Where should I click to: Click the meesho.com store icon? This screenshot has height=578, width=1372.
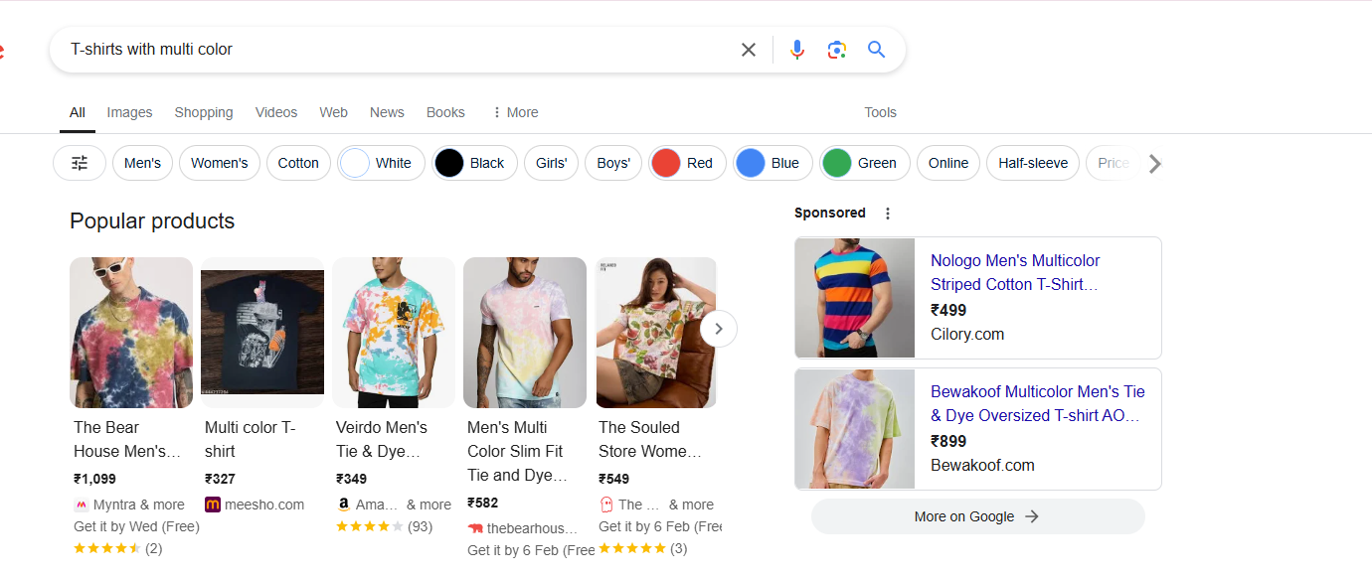212,505
